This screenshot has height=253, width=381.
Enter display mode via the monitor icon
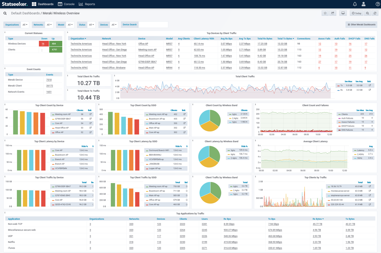pyautogui.click(x=343, y=13)
